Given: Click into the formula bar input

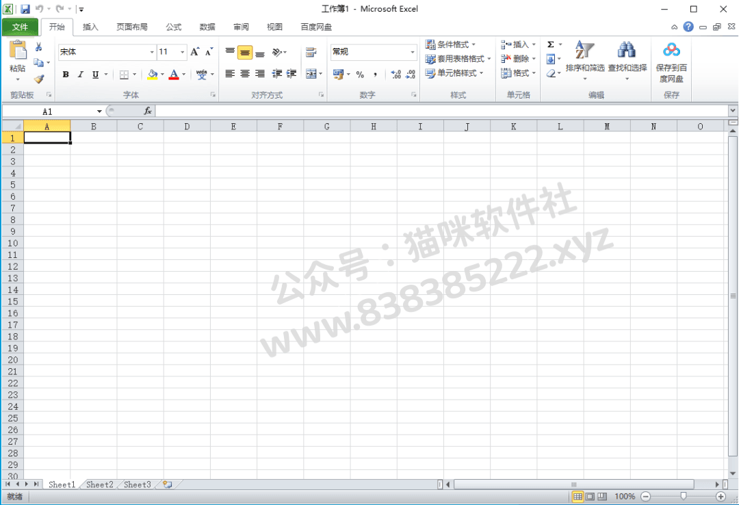Looking at the screenshot, I should [x=441, y=112].
